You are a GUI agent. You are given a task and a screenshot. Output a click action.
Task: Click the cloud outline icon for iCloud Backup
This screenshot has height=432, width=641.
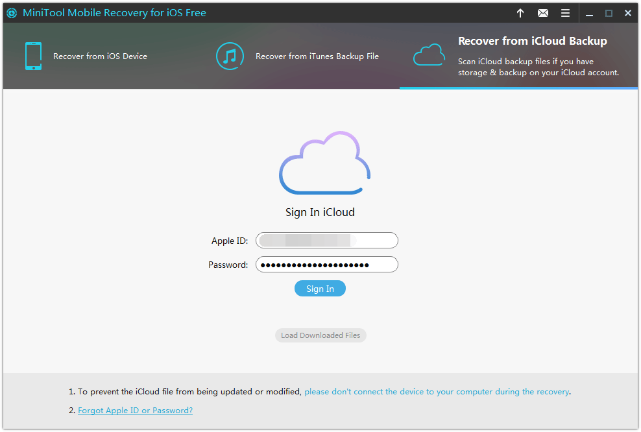click(x=429, y=55)
